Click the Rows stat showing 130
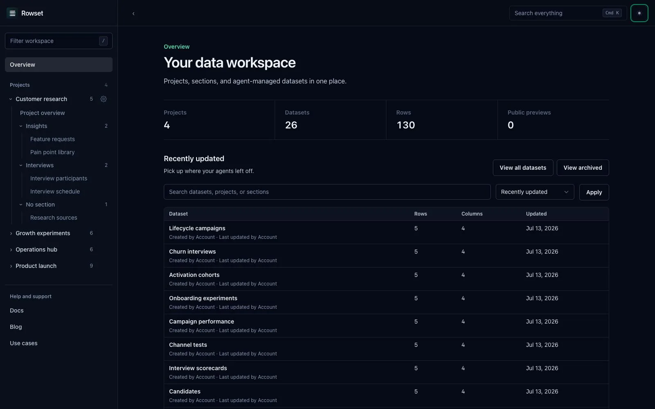 [442, 120]
